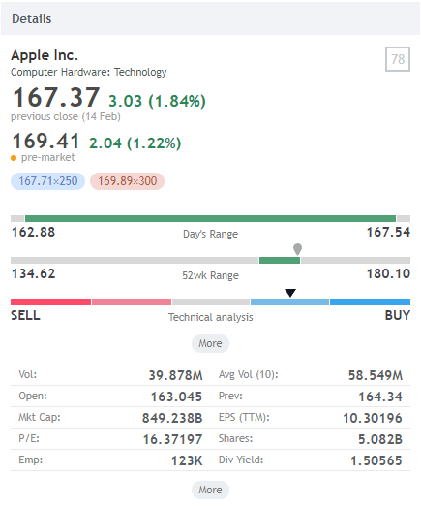Click the 52wk Range green segment
Viewport: 421px width, 508px height.
coord(280,260)
